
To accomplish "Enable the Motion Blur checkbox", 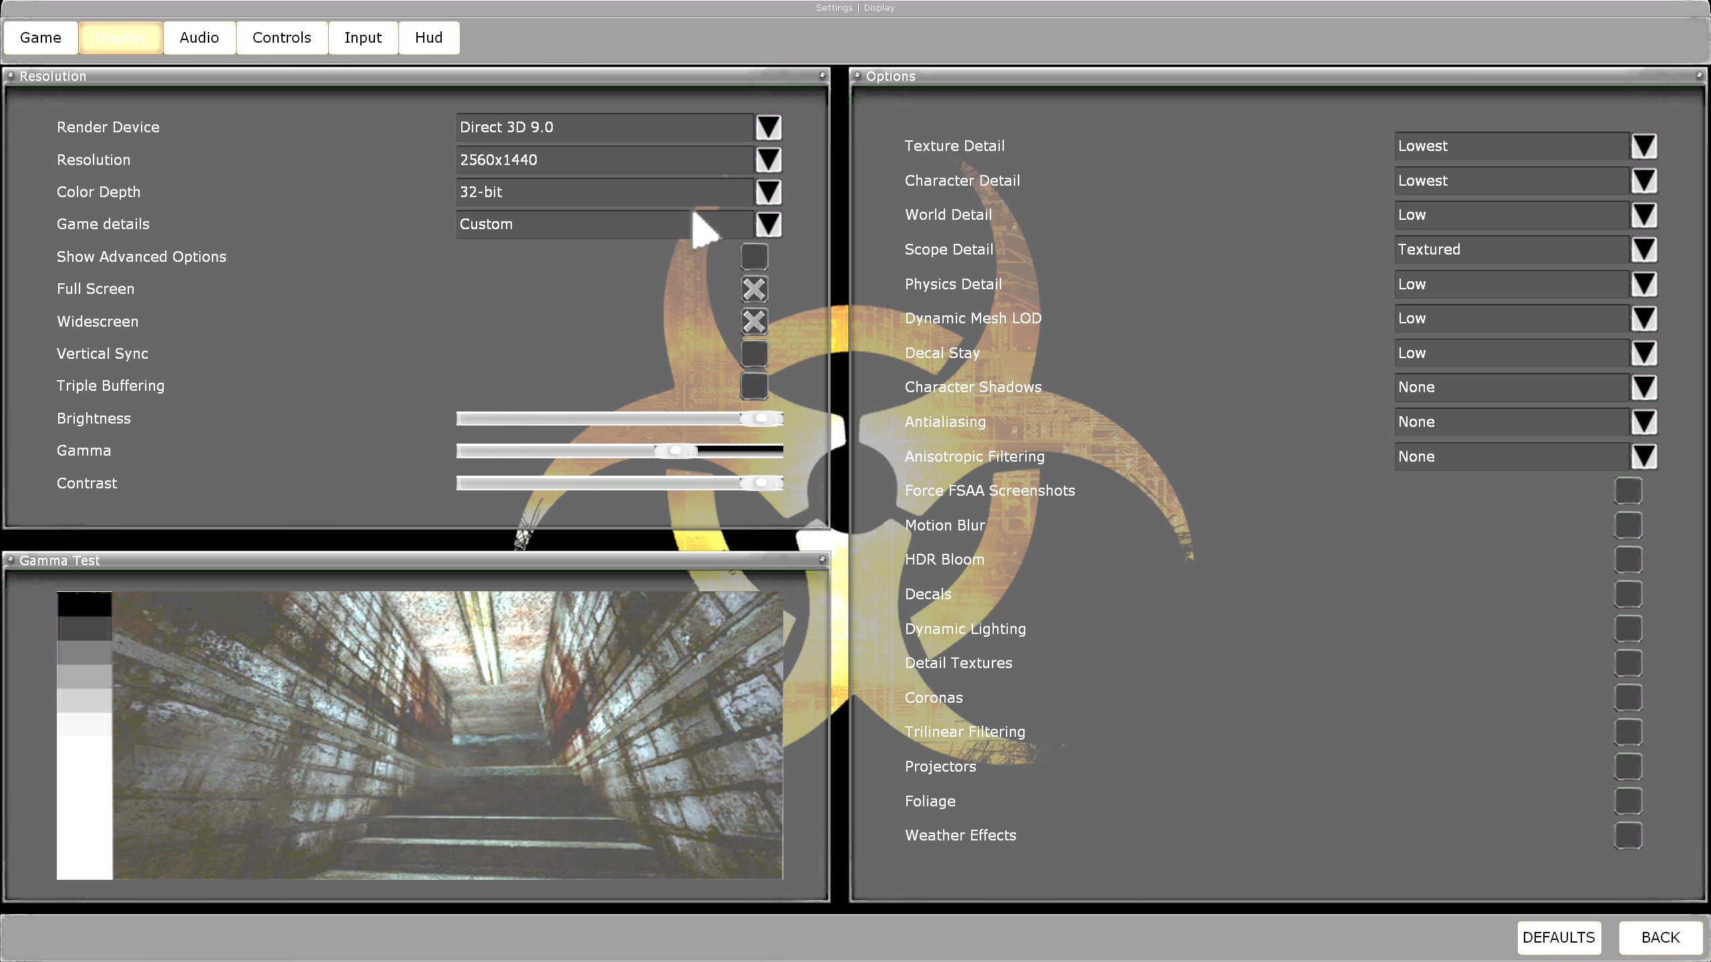I will coord(1627,525).
